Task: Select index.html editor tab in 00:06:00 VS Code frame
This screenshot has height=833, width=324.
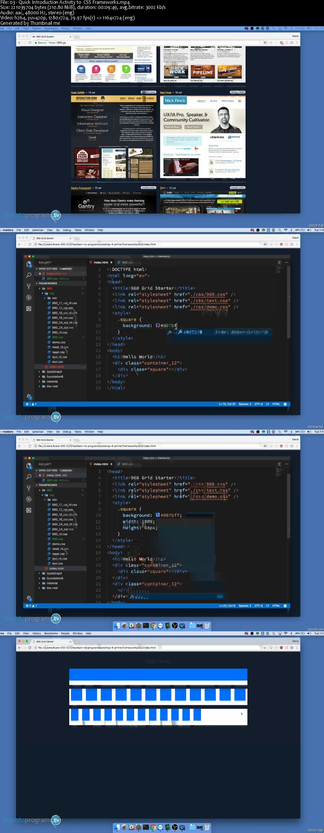Action: 101,464
